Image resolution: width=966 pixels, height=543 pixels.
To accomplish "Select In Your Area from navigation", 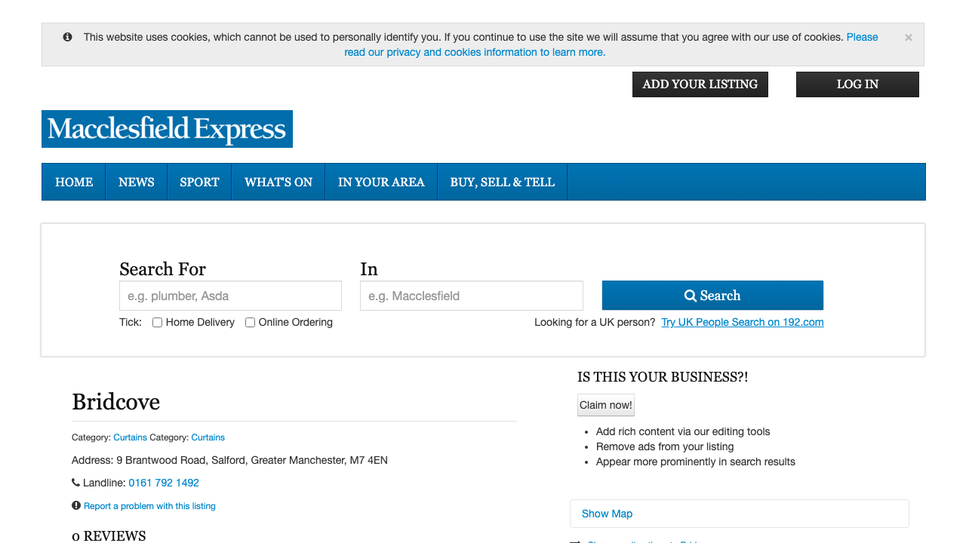I will pos(381,182).
